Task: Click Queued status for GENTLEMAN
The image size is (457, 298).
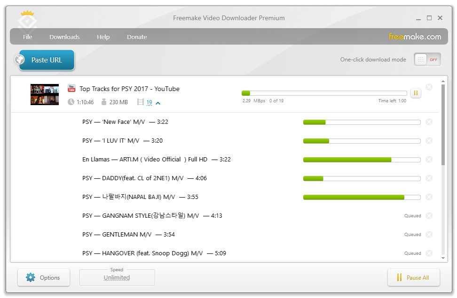Action: click(x=412, y=235)
